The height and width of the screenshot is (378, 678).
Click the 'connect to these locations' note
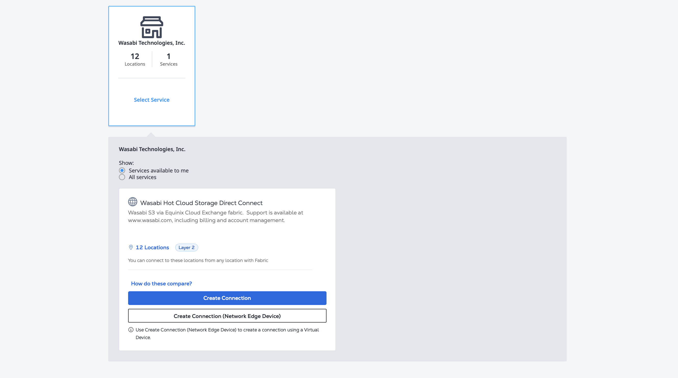coord(198,260)
